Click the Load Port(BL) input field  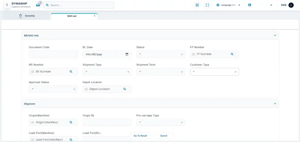point(107,139)
